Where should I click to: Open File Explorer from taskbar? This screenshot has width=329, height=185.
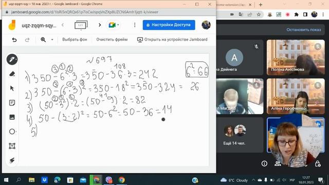coord(32,180)
